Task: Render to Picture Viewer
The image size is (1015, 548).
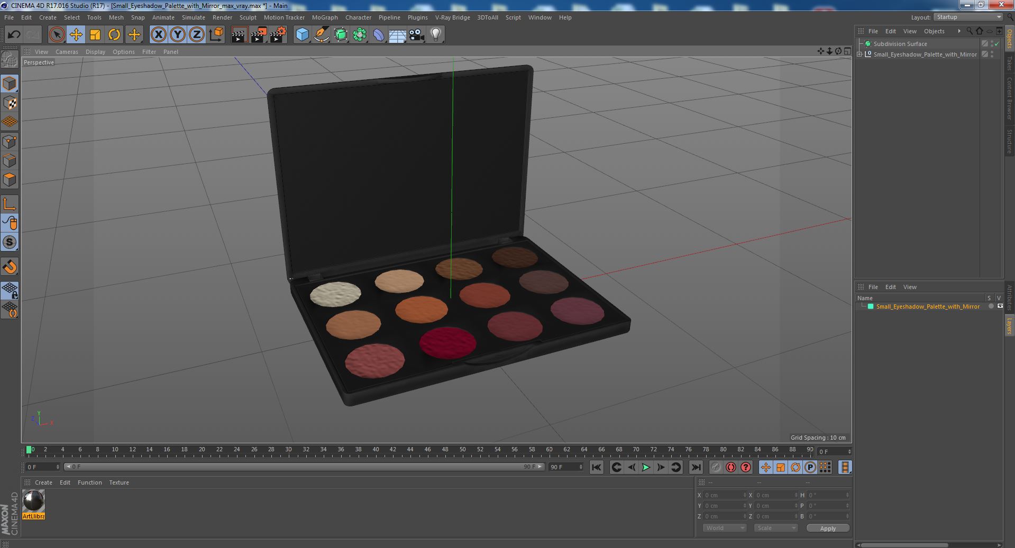Action: click(x=259, y=35)
